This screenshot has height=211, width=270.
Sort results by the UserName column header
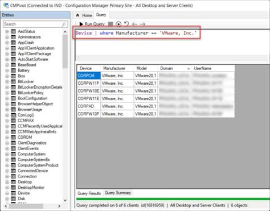coord(213,68)
